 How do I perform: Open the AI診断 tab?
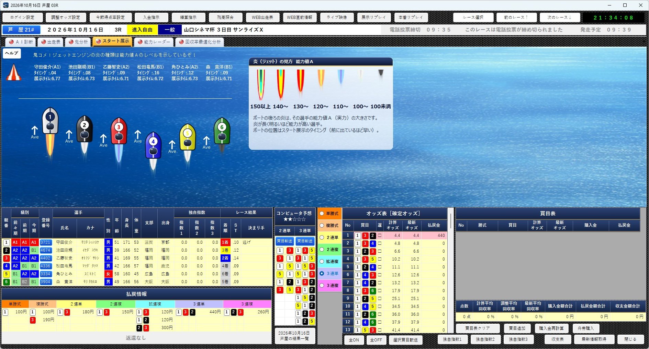coord(21,42)
